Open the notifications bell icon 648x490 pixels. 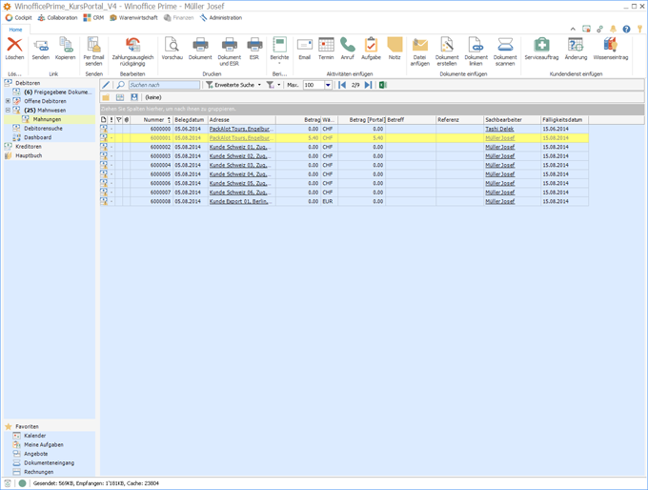point(614,29)
